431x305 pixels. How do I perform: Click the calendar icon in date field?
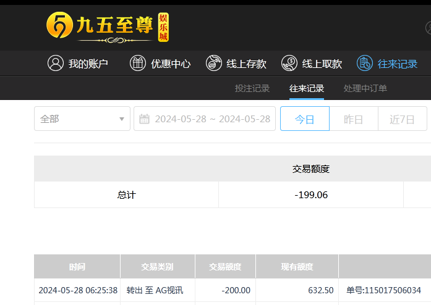pos(144,119)
